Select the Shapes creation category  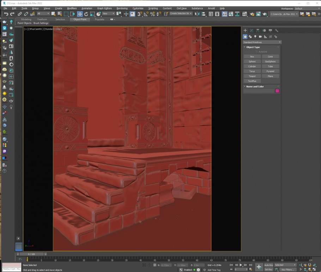[250, 37]
